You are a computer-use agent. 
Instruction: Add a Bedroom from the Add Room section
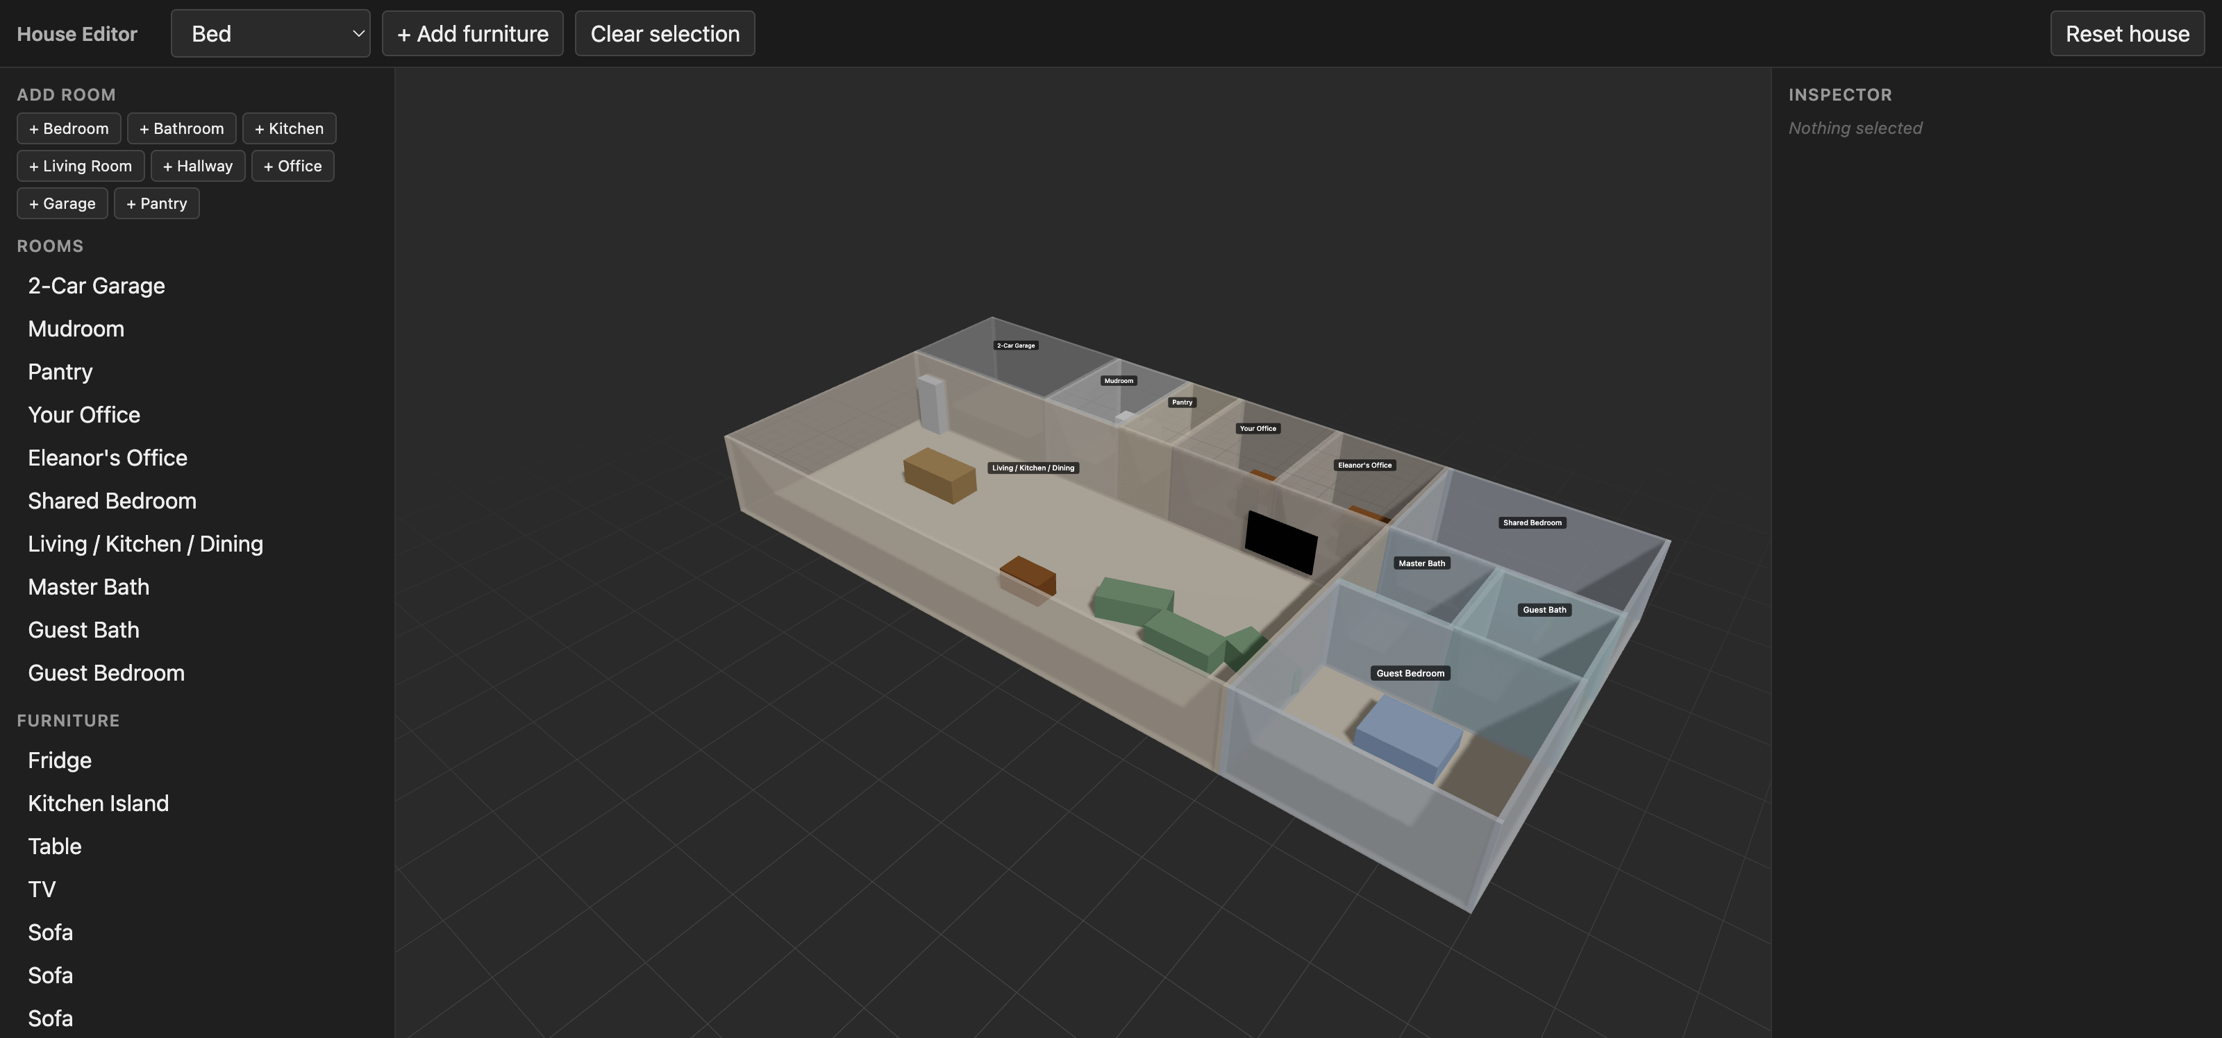(68, 128)
